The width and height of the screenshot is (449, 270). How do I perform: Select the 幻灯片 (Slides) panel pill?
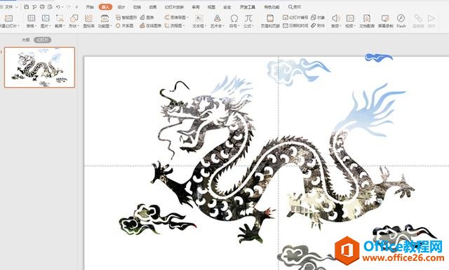[42, 40]
